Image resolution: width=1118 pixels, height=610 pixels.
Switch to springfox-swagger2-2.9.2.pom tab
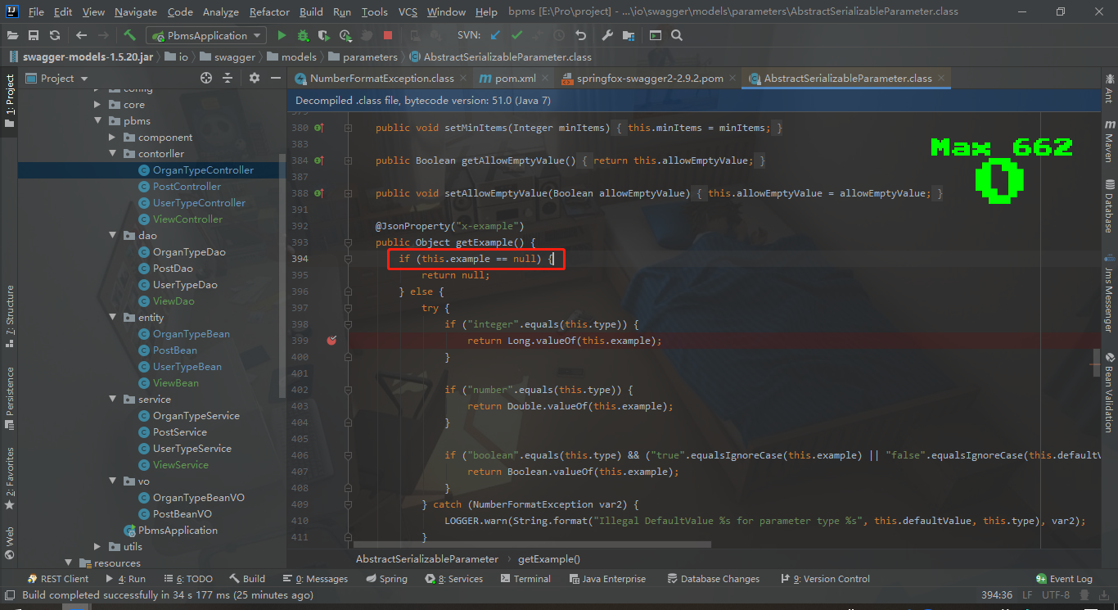point(650,79)
